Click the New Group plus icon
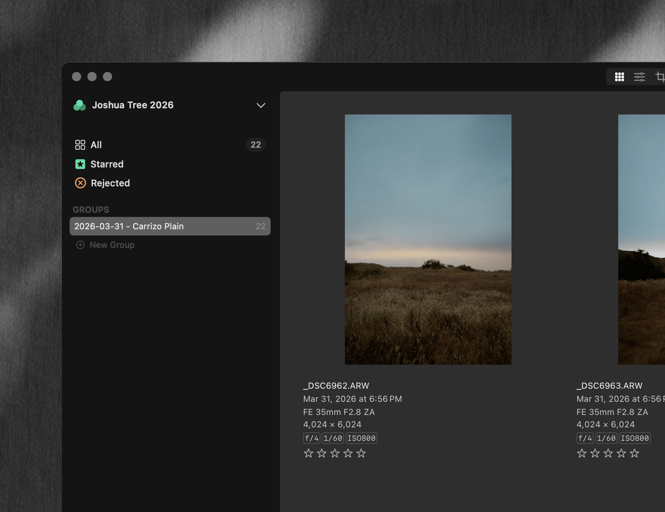665x512 pixels. coord(80,245)
